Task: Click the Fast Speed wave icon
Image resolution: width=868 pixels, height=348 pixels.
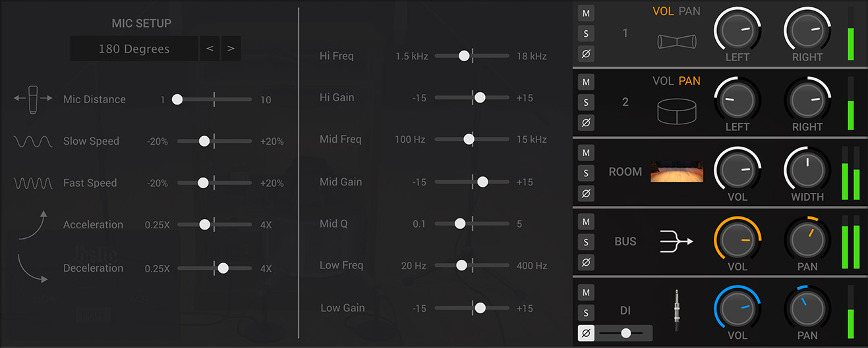Action: pyautogui.click(x=33, y=183)
